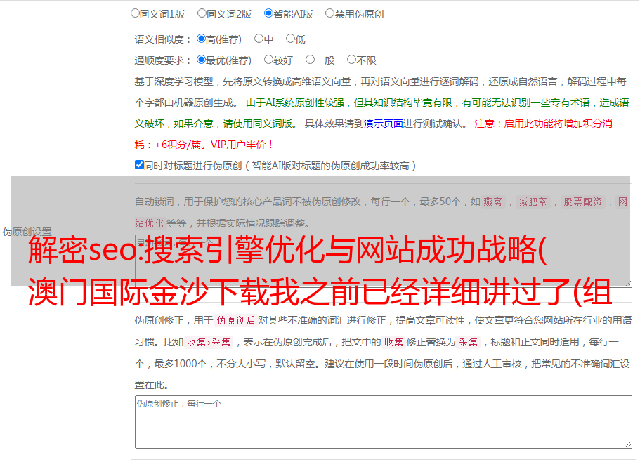
Task: Click the 伪原创设置 label
Action: (x=27, y=232)
